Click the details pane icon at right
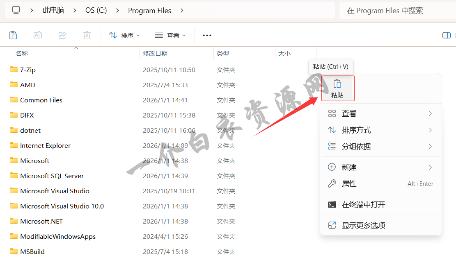Screen dimensions: 456x258 tap(447, 35)
